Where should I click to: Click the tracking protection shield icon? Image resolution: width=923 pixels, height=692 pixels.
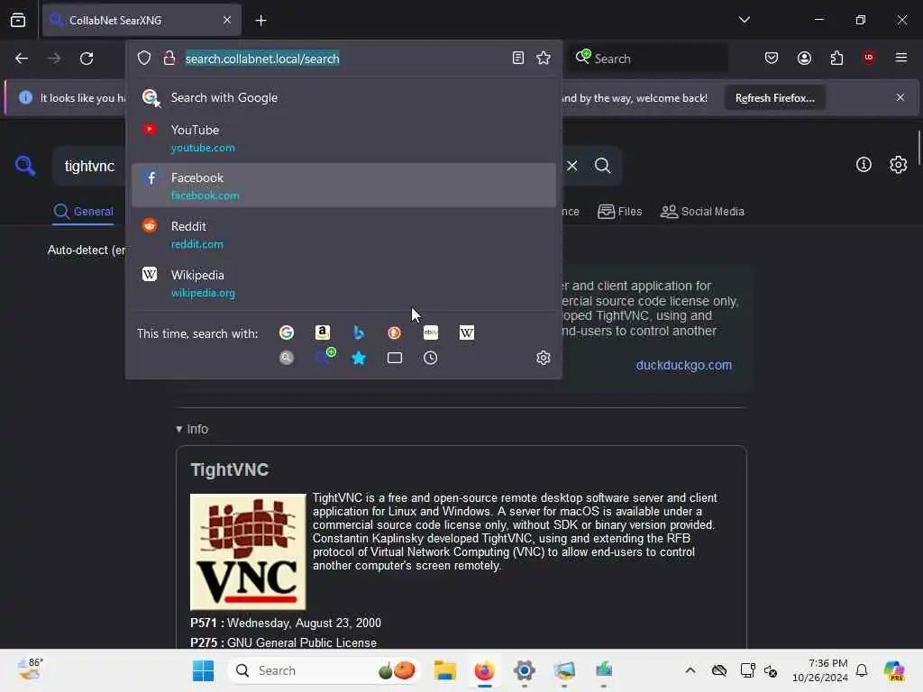[144, 58]
